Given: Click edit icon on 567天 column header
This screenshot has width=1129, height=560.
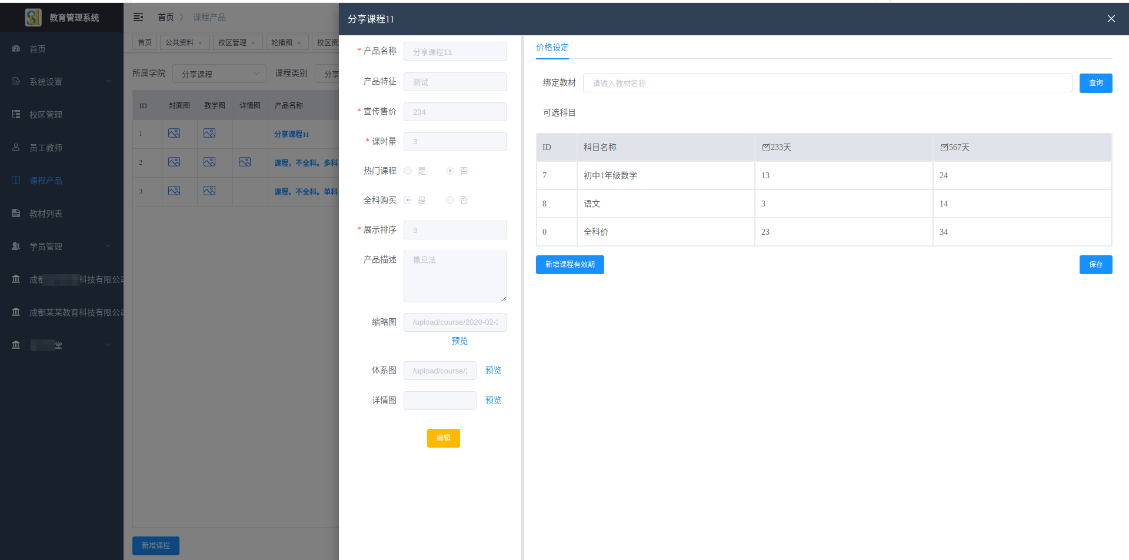Looking at the screenshot, I should [x=944, y=147].
